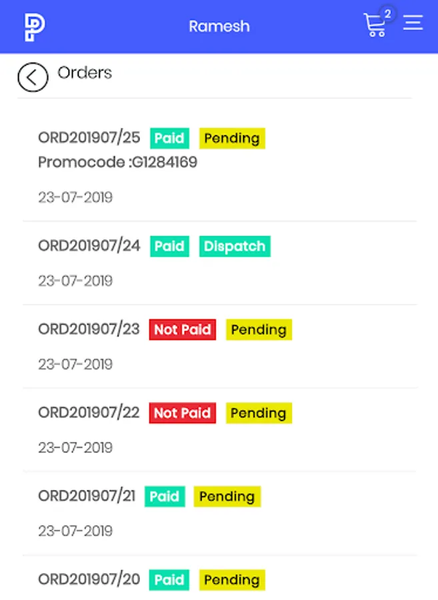438x600 pixels.
Task: Click Pending badge on order ORD201907/21
Action: point(227,496)
